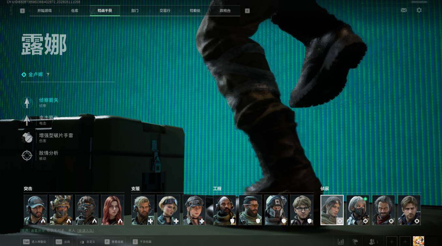
Task: Click the first empty squad plus slot
Action: pyautogui.click(x=392, y=242)
